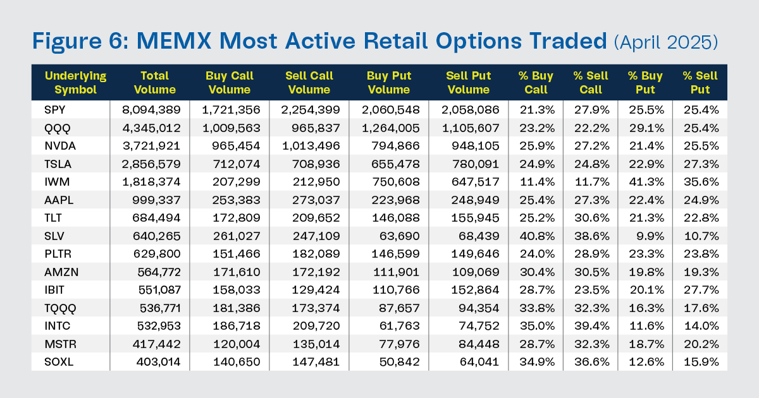The width and height of the screenshot is (759, 398).
Task: Click the % Sell Call header
Action: coord(591,83)
